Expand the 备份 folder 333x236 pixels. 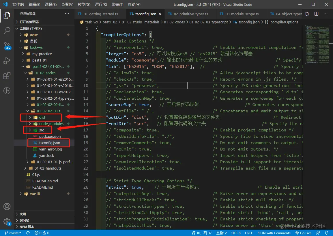pyautogui.click(x=44, y=41)
